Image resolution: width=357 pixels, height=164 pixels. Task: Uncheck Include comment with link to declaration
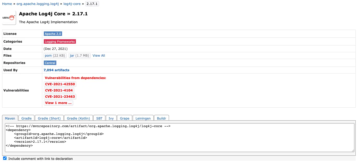[5, 158]
